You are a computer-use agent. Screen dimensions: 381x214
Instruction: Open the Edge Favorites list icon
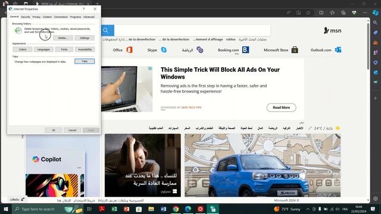[x=332, y=12]
